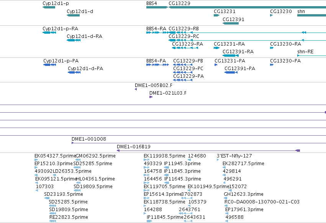
Task: Click the BBS4-PA protein label
Action: (156, 61)
